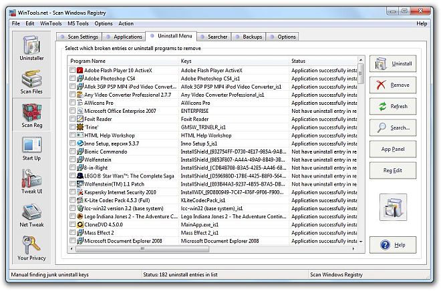Open the WinTools menu
The height and width of the screenshot is (291, 441).
(51, 23)
